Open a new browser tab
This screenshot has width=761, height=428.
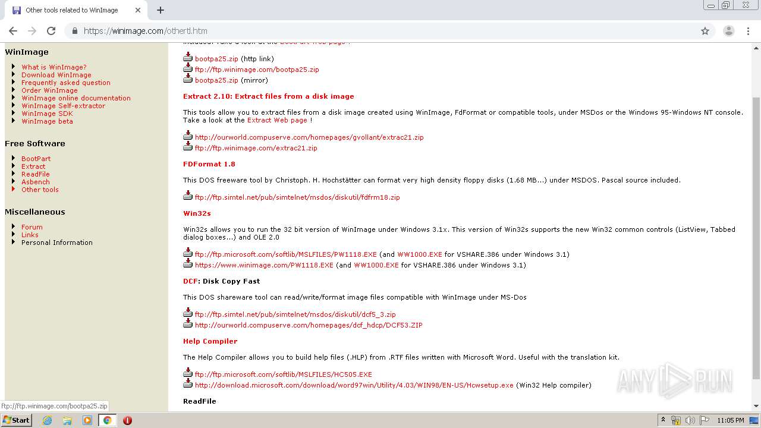click(161, 10)
